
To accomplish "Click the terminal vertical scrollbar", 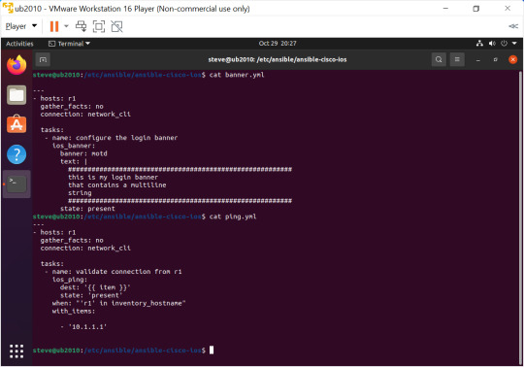I will click(x=520, y=217).
